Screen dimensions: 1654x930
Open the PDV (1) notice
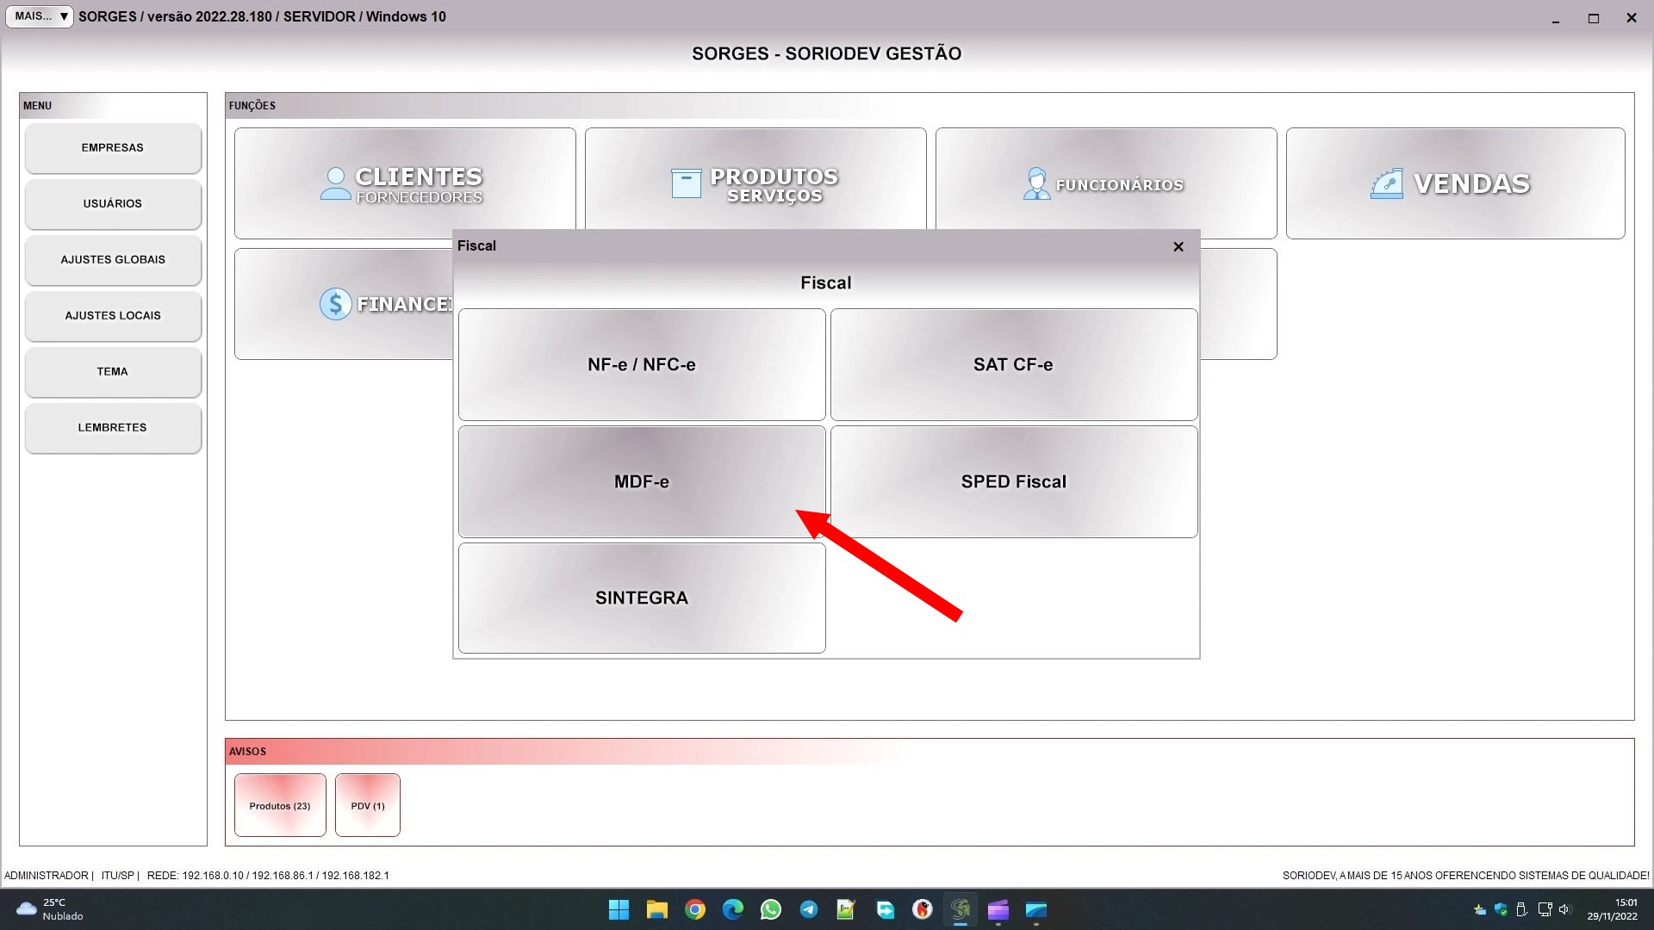point(368,805)
